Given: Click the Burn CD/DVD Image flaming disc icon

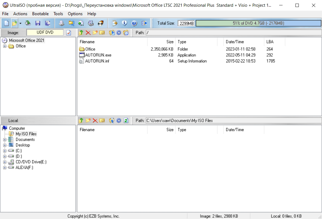Looking at the screenshot, I should [x=101, y=23].
